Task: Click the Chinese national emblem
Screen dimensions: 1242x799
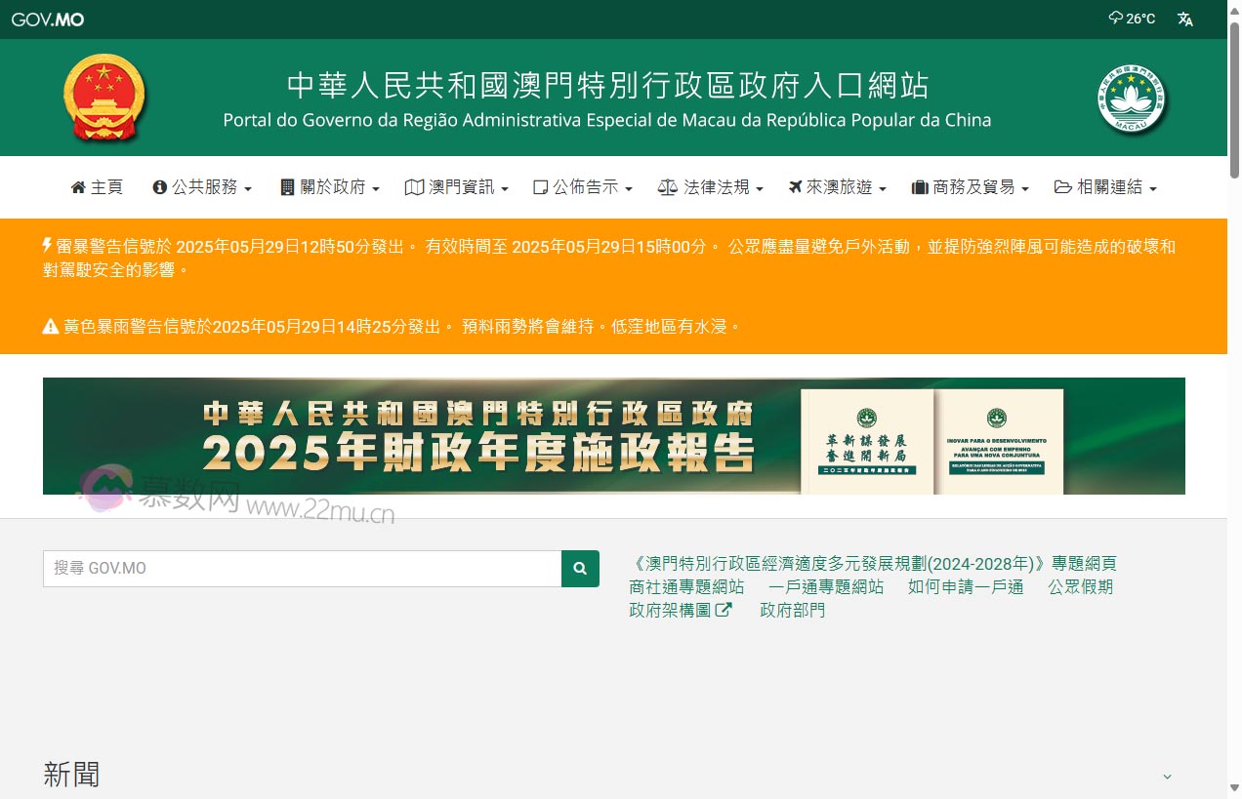Action: (103, 97)
